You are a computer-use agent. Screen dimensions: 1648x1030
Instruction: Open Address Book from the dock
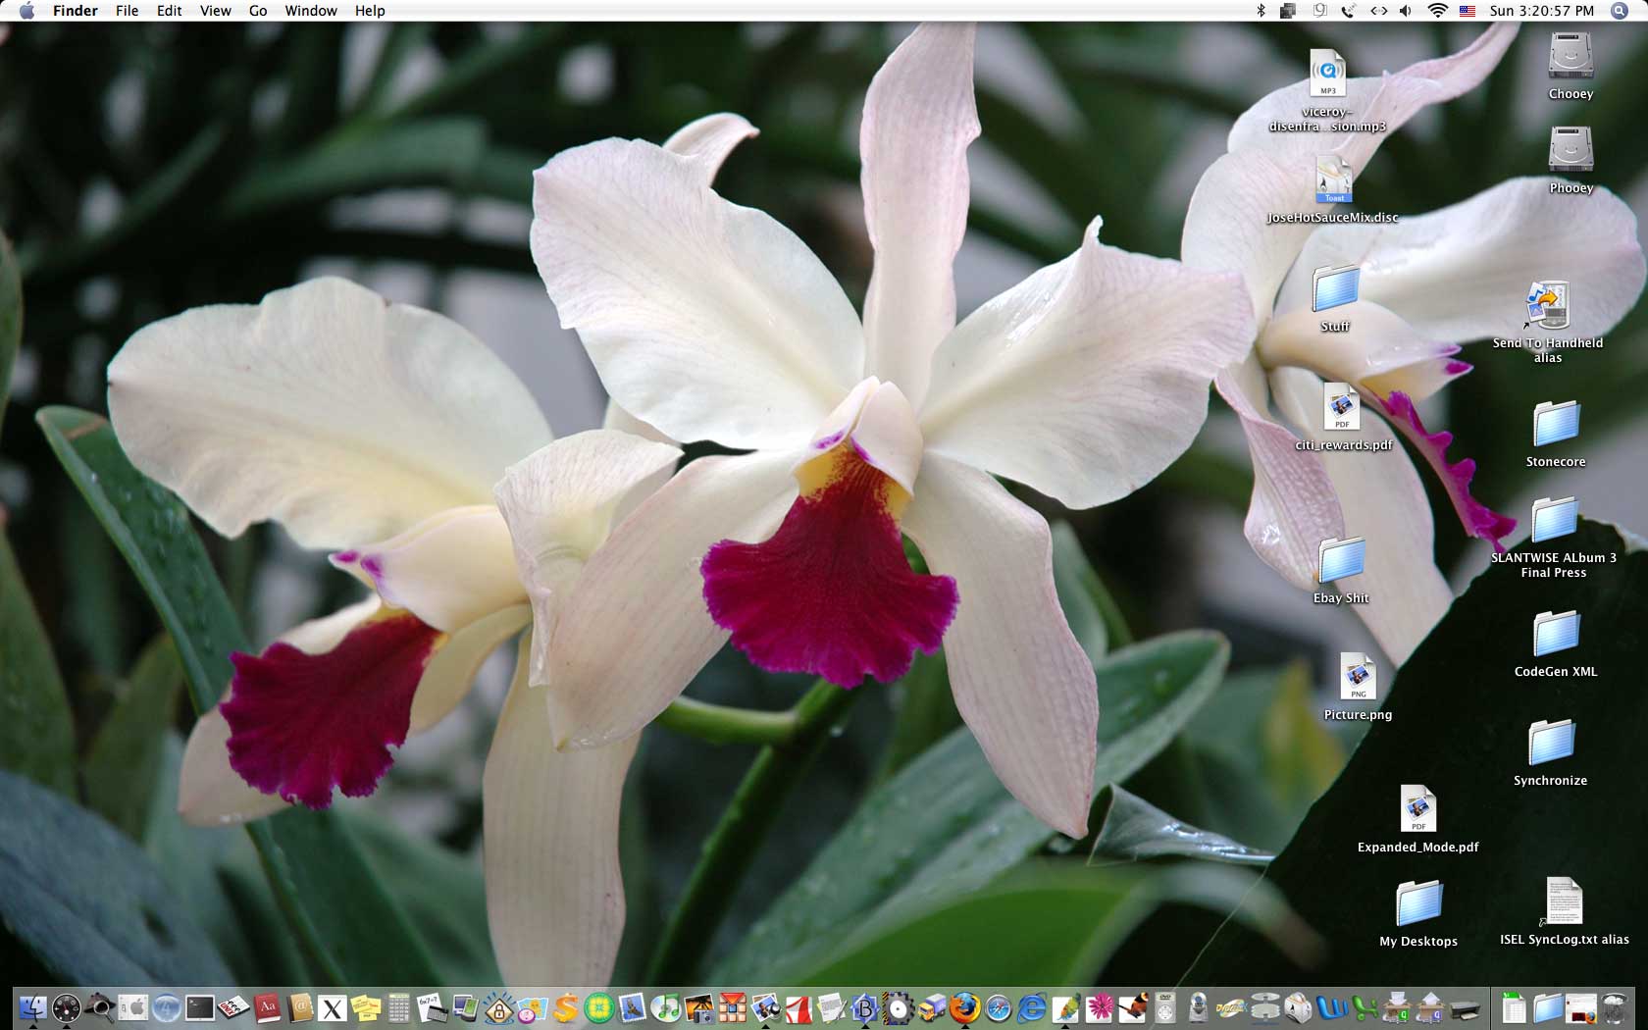(300, 1007)
